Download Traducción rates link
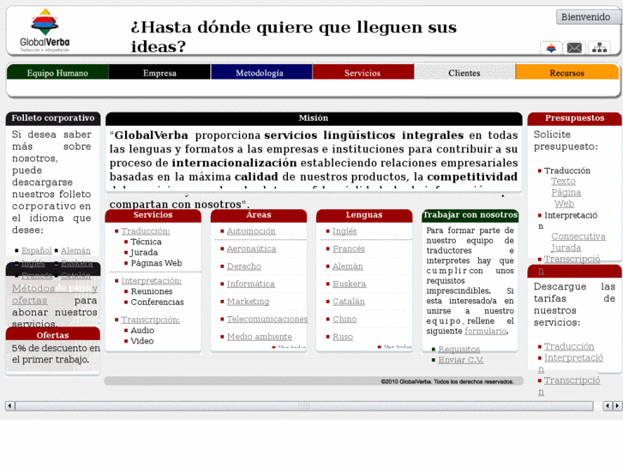623x467 pixels. point(569,346)
